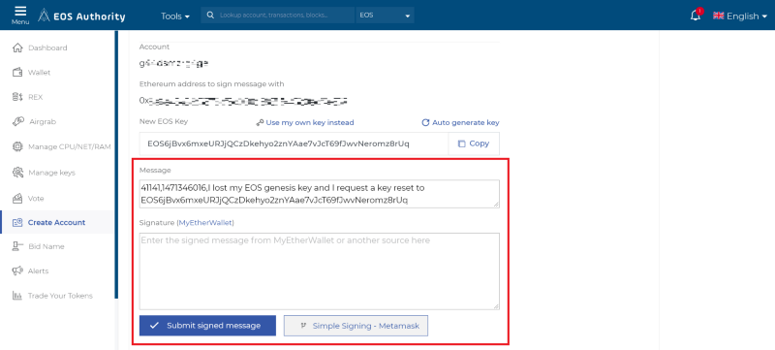The height and width of the screenshot is (350, 775).
Task: Click the Create Account icon
Action: click(x=17, y=222)
